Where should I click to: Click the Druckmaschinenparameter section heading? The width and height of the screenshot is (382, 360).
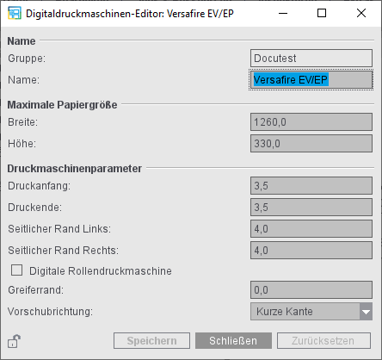point(75,169)
